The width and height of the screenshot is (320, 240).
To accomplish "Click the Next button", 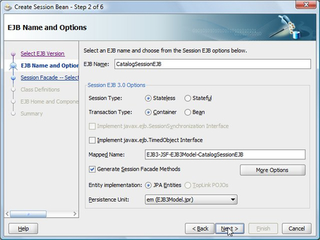I will point(230,228).
